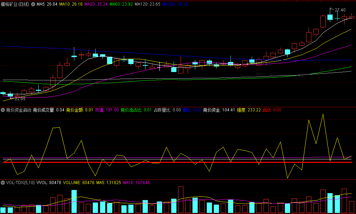Select 占昨量比: 0.00 value

coord(167,110)
